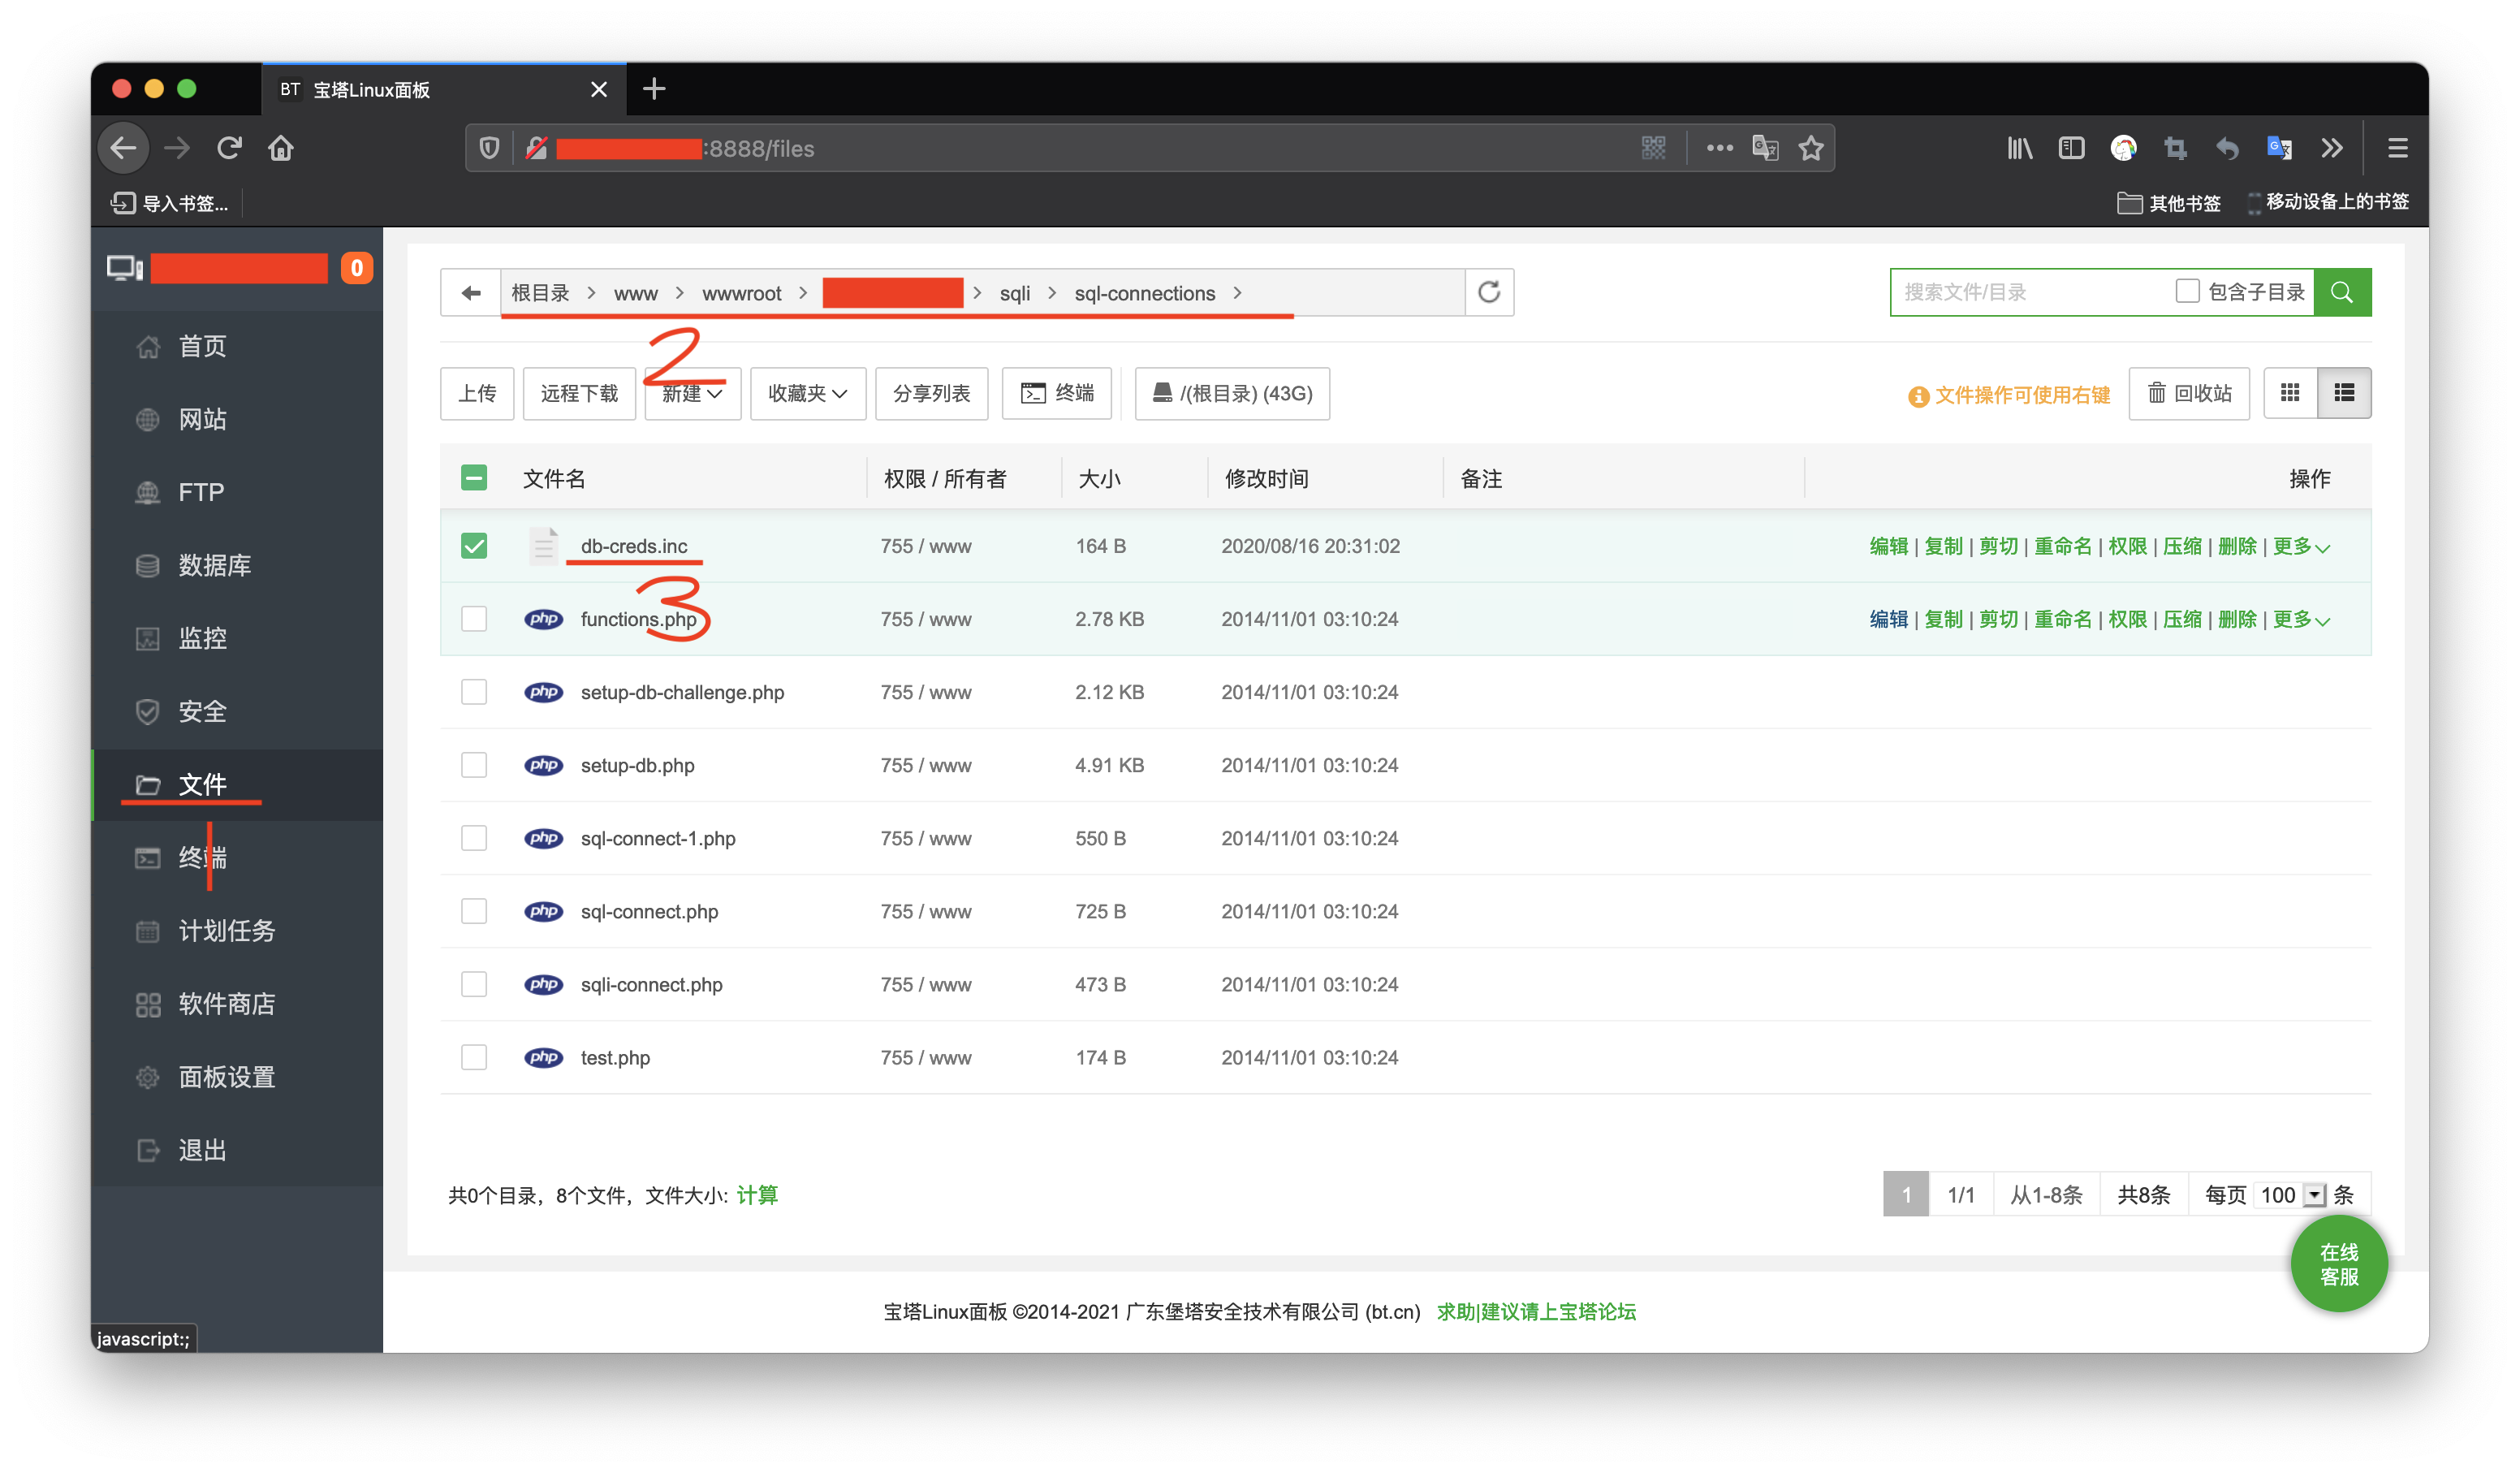2520x1473 pixels.
Task: Open the 监控 page in the sidebar
Action: pyautogui.click(x=202, y=638)
